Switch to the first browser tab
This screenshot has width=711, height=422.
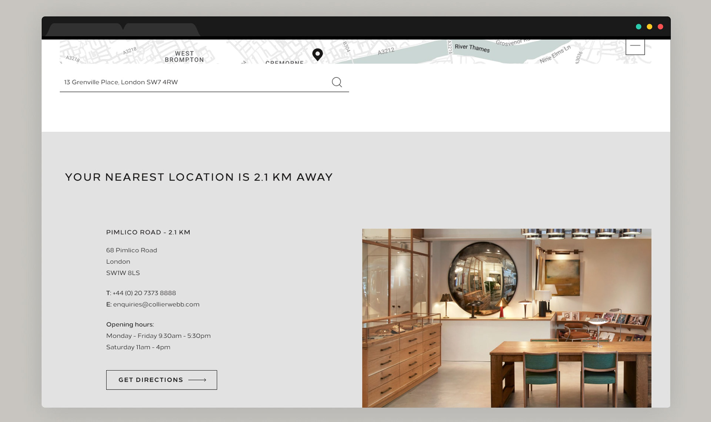point(85,30)
